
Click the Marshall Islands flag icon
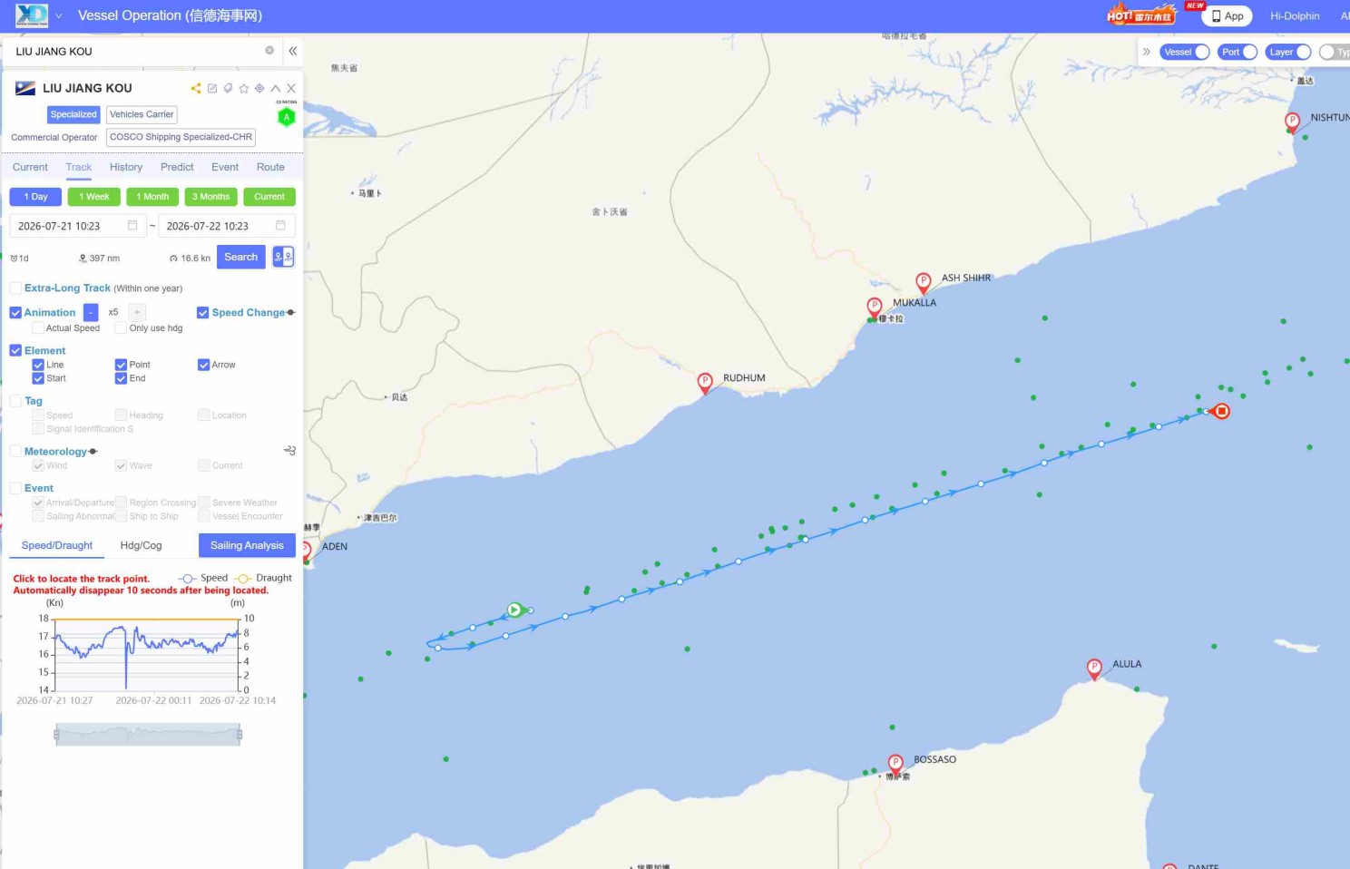click(25, 88)
